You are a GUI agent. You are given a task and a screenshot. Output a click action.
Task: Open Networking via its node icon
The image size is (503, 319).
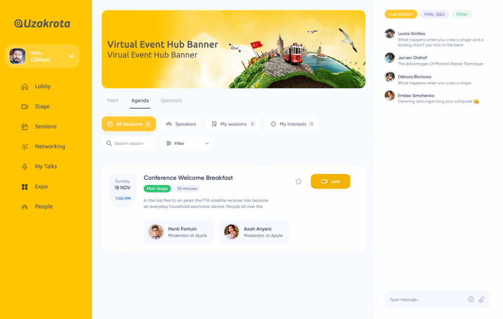pyautogui.click(x=25, y=147)
